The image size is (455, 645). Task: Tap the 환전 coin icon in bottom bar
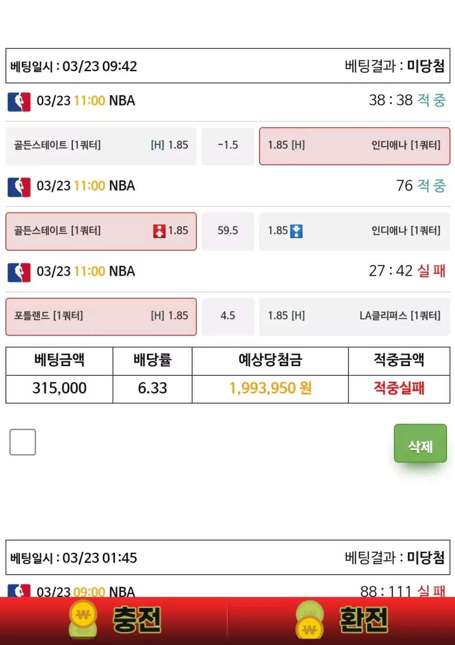pyautogui.click(x=310, y=619)
